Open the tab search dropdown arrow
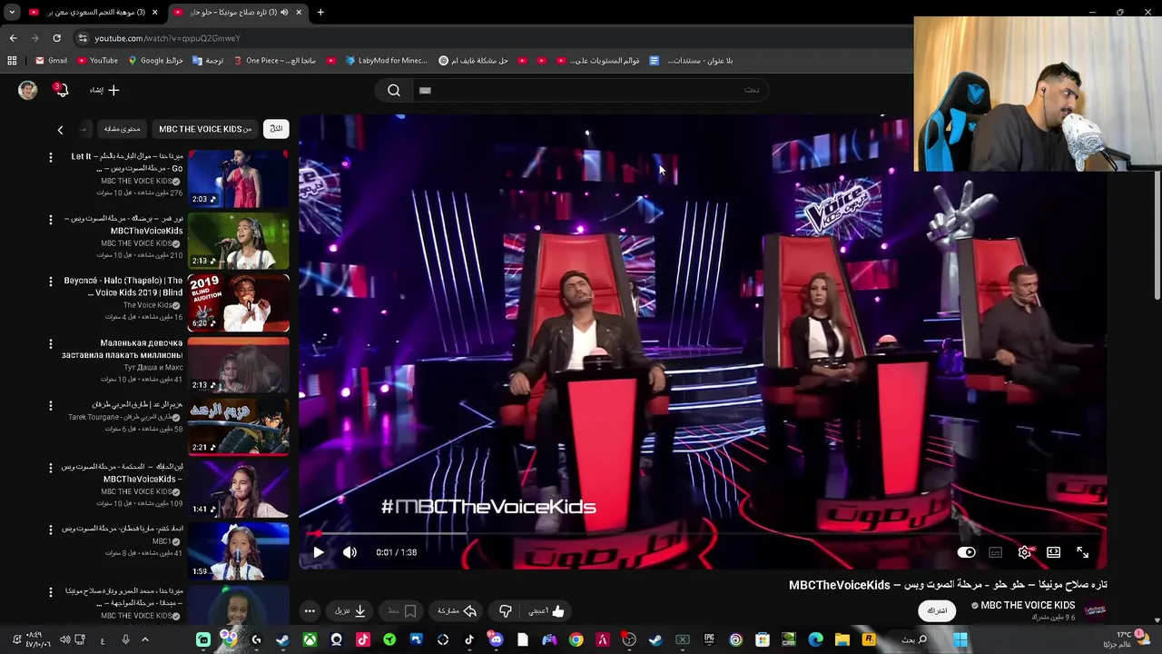The width and height of the screenshot is (1162, 654). pos(12,13)
